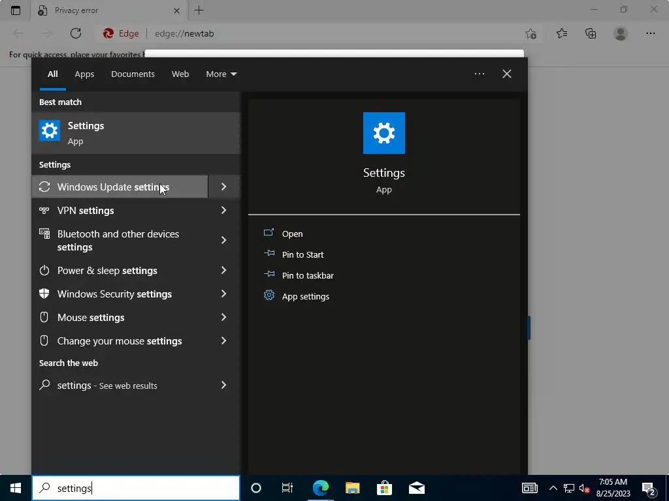Open App settings option

click(x=306, y=296)
